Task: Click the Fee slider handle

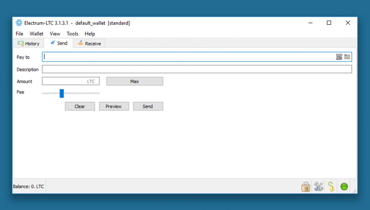Action: (62, 93)
